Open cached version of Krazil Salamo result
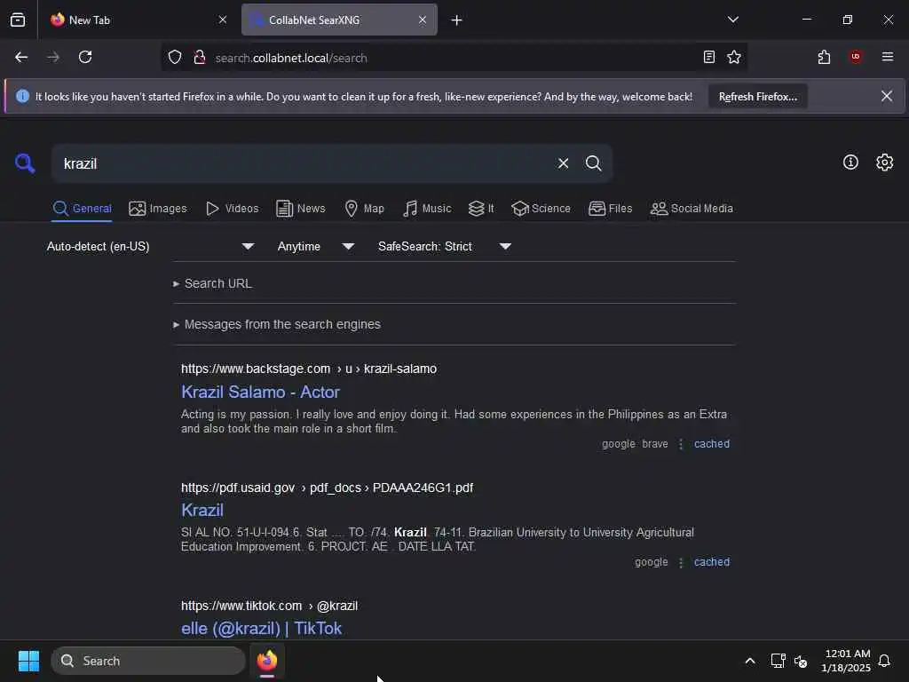Viewport: 909px width, 682px height. pos(712,444)
